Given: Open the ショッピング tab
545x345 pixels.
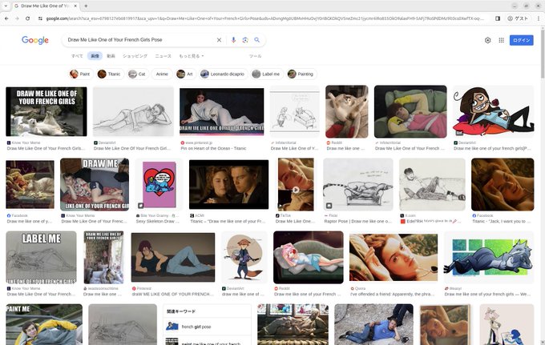Looking at the screenshot, I should pos(135,56).
